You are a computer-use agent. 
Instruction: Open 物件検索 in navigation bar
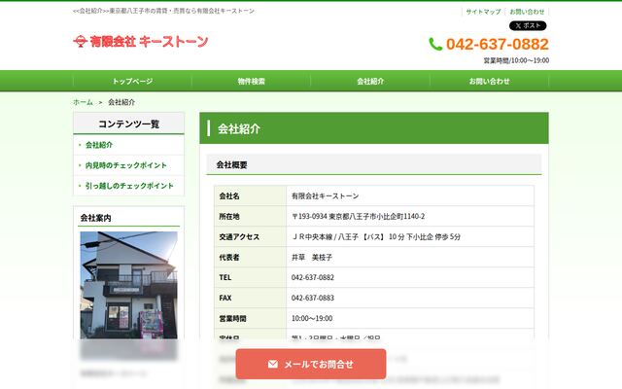[x=251, y=81]
